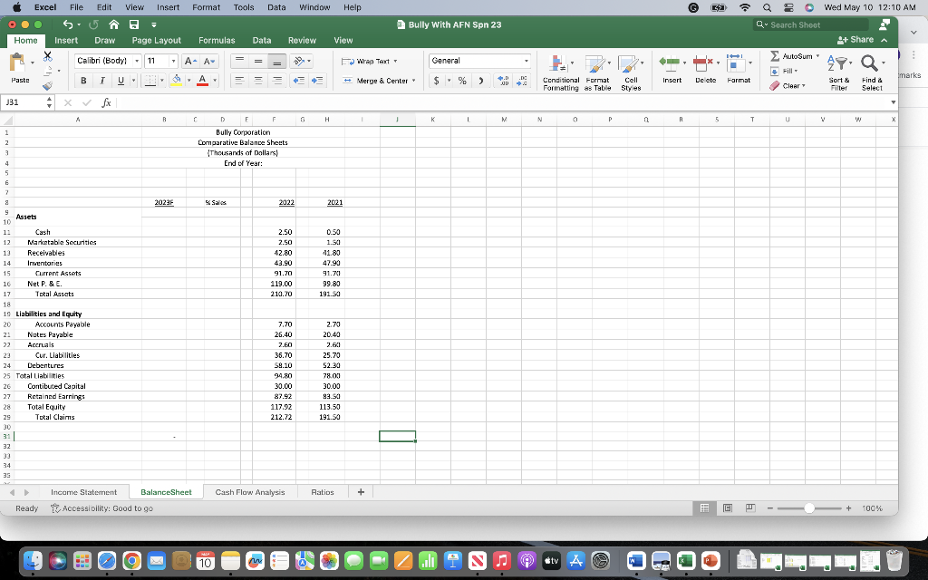Switch to the Cash Flow Analysis sheet
Screen dimensions: 928x580
(x=248, y=491)
